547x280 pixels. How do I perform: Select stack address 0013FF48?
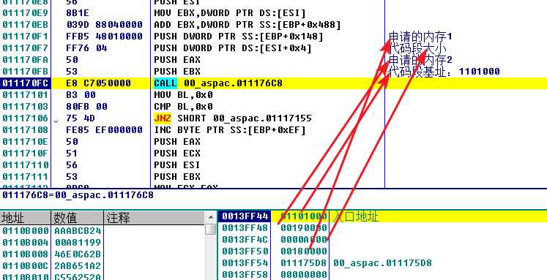(245, 228)
